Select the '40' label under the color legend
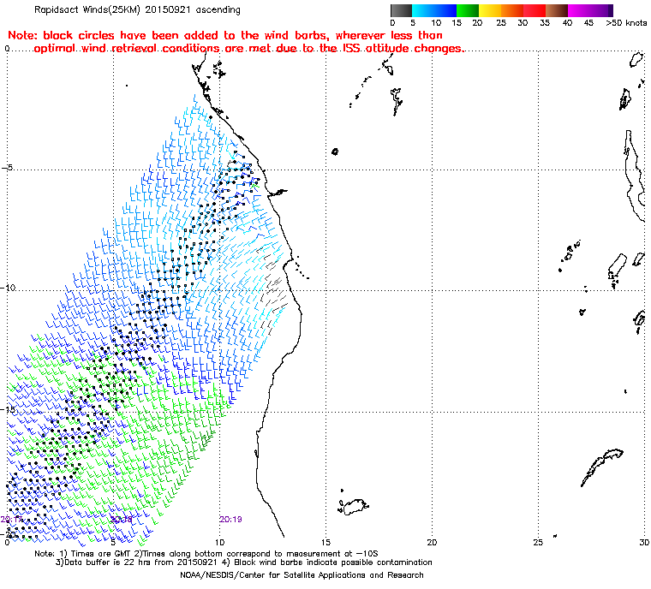The height and width of the screenshot is (589, 651). [x=567, y=23]
